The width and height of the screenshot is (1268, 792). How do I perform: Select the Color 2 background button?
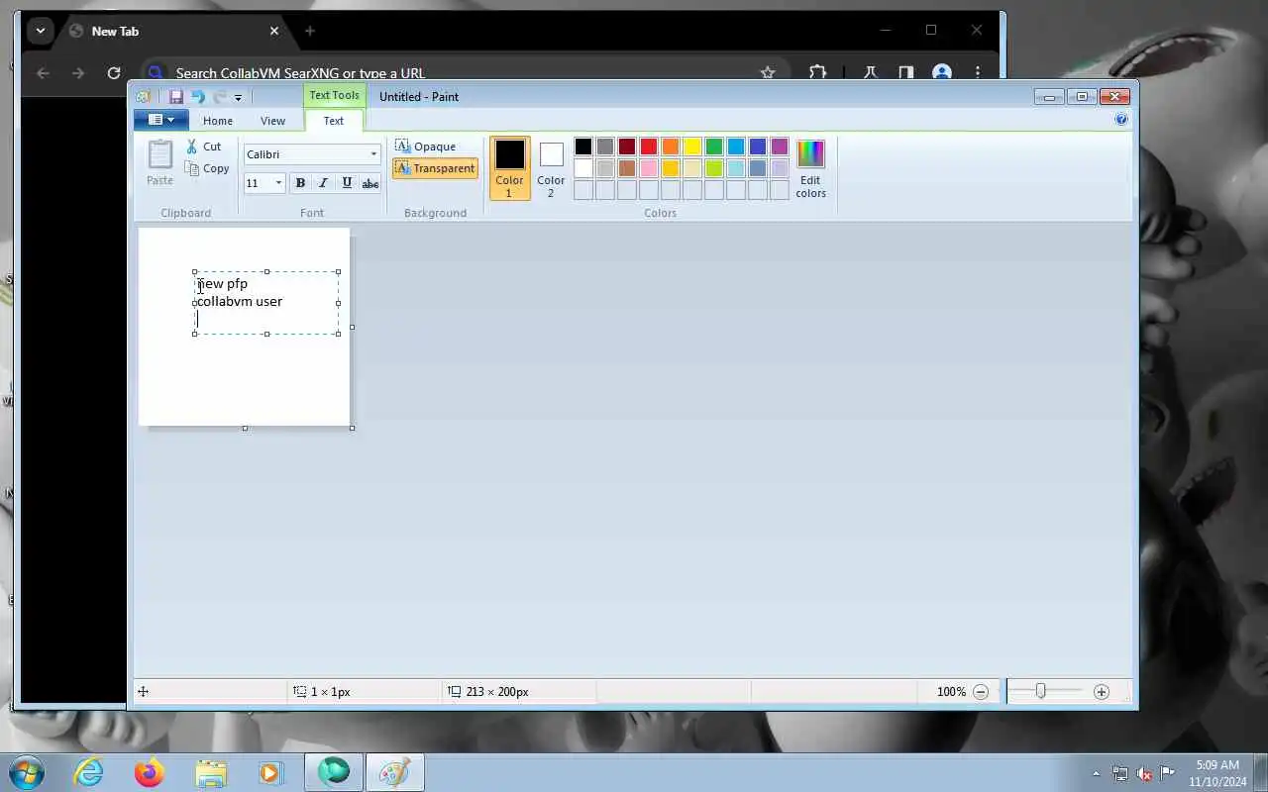[x=551, y=168]
